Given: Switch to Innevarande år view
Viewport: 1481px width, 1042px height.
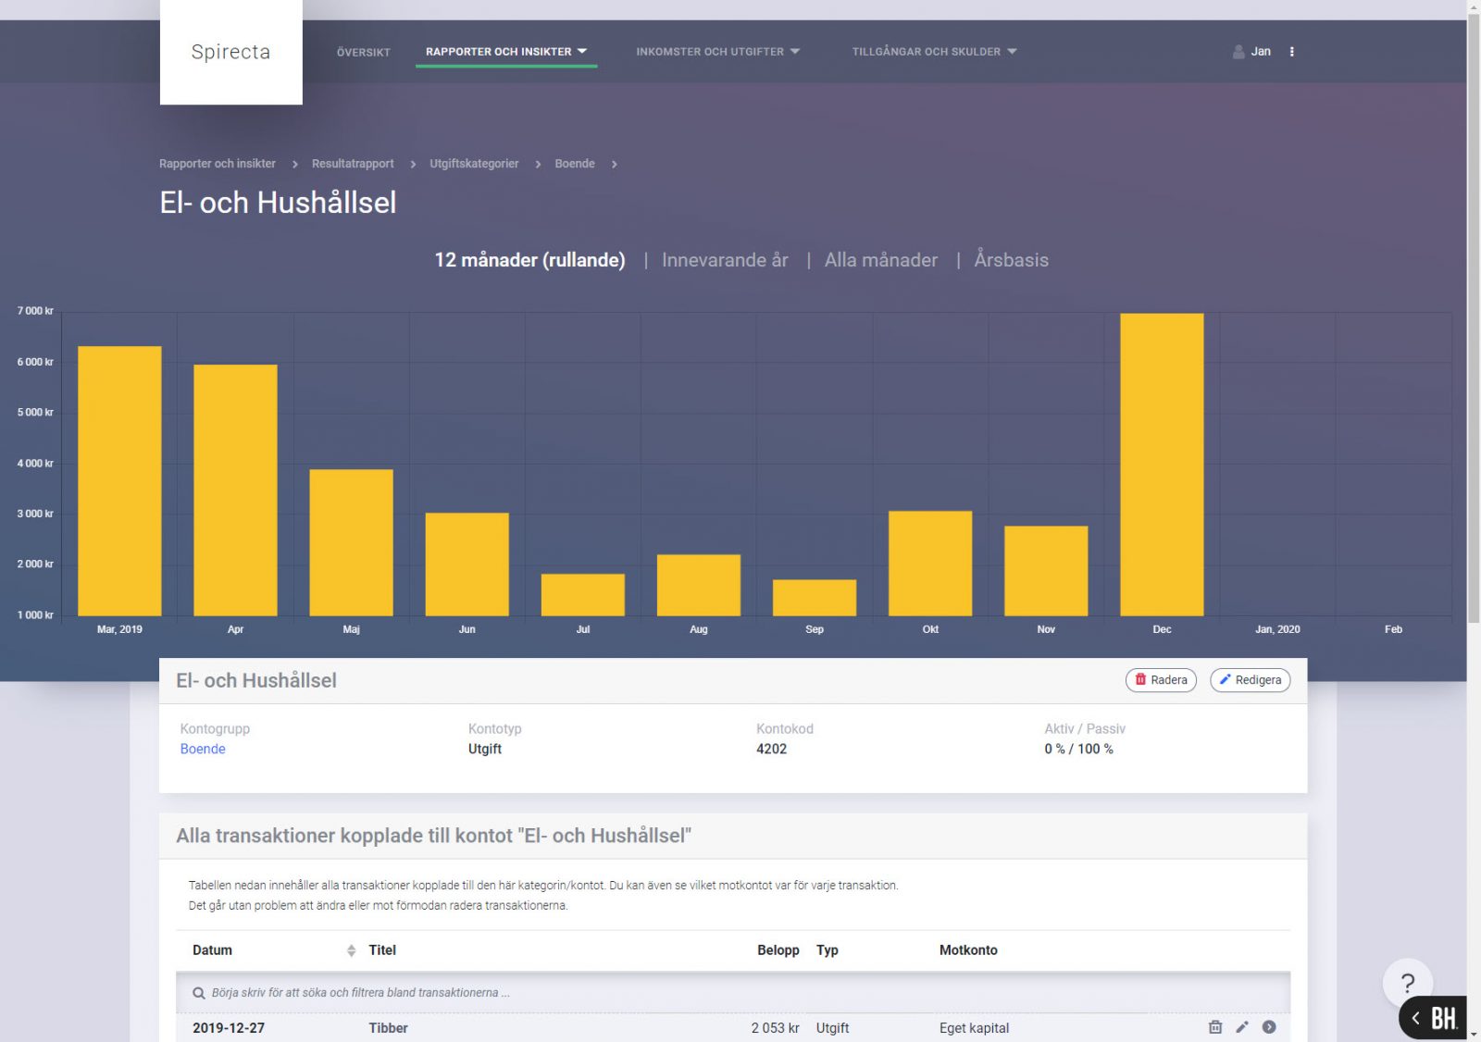Looking at the screenshot, I should [725, 260].
